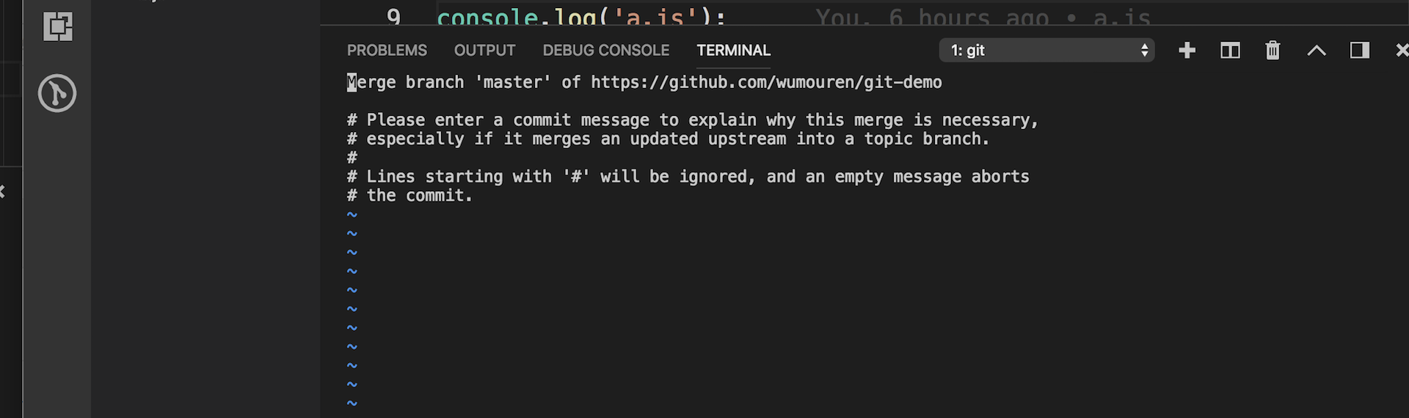Click line number 9 in the gutter
1409x418 pixels.
coord(393,16)
